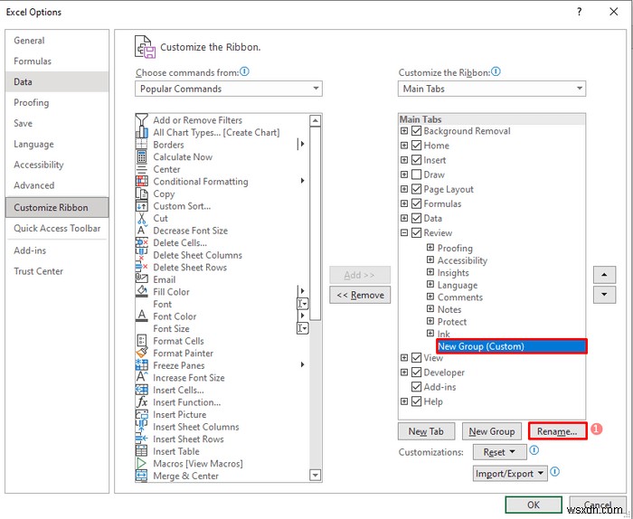Select the Insert Table icon
The height and width of the screenshot is (519, 633).
(141, 451)
